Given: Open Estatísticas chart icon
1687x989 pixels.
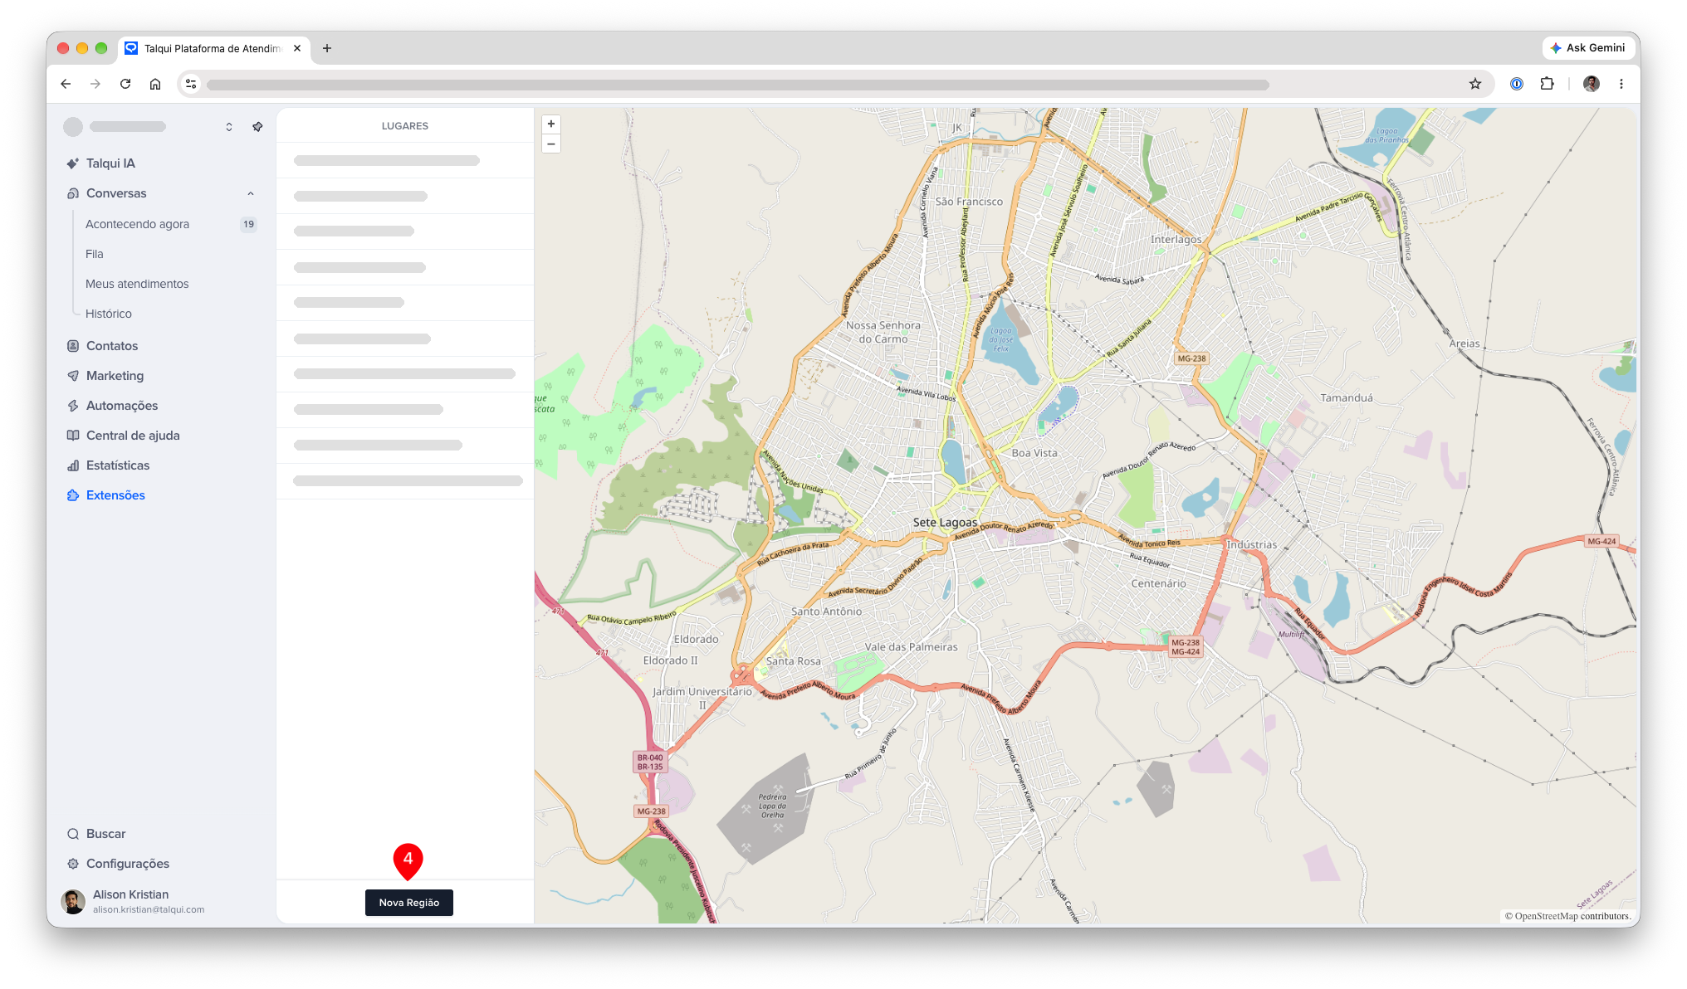Looking at the screenshot, I should [73, 465].
